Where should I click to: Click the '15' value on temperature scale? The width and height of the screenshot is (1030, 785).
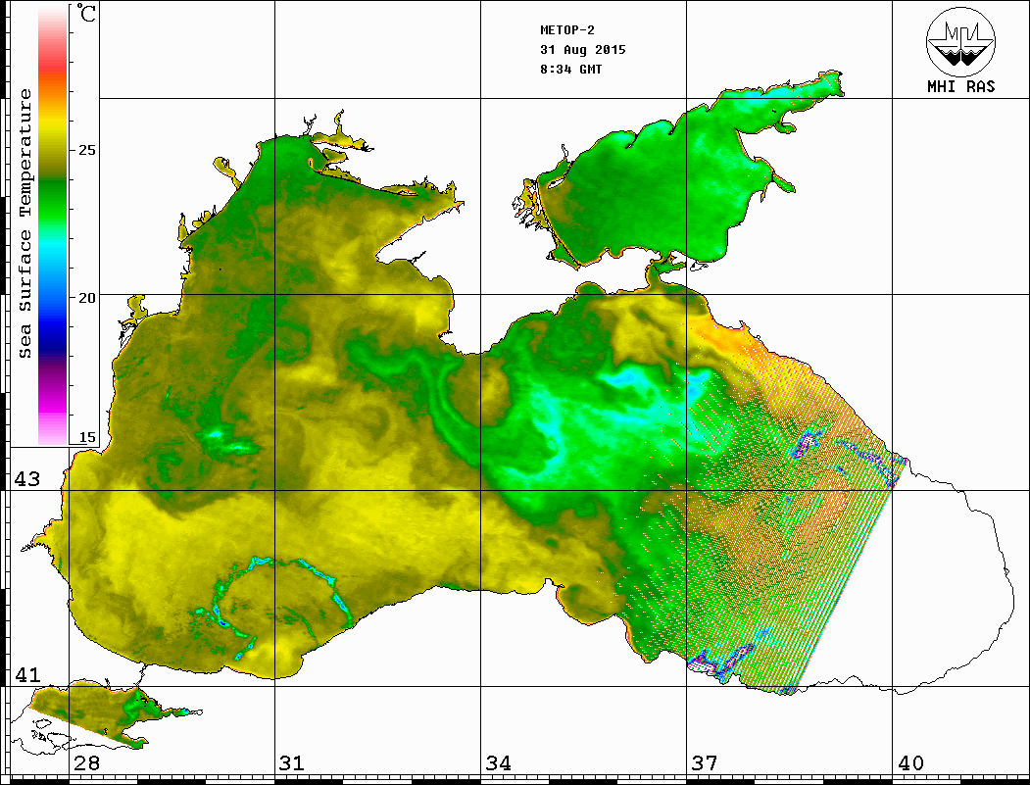[x=86, y=437]
